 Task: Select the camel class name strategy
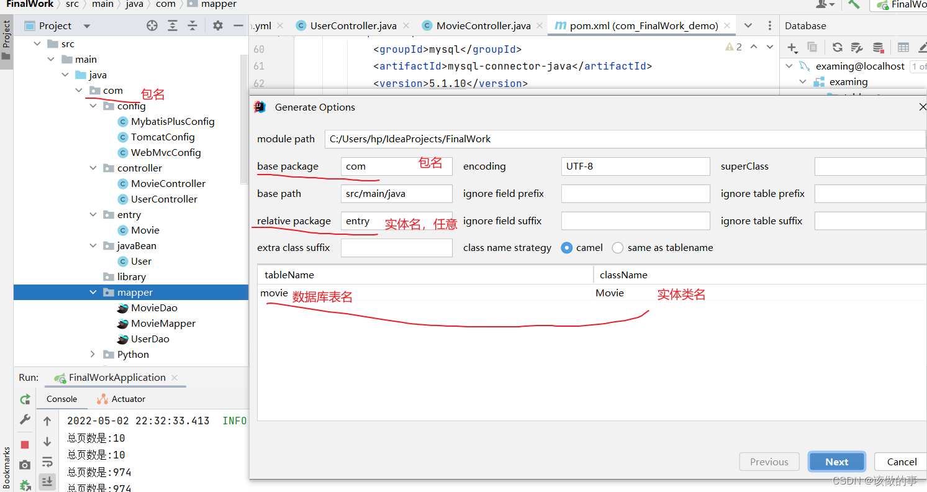coord(567,247)
